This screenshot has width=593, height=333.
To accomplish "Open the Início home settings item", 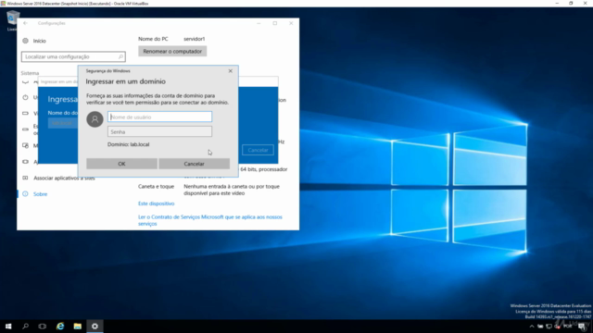I will point(39,41).
